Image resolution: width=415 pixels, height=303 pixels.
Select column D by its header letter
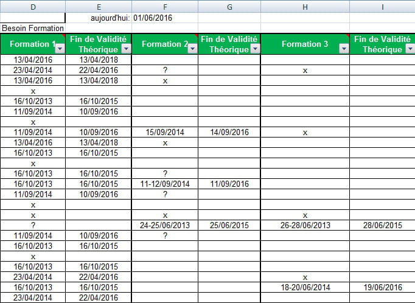point(33,7)
